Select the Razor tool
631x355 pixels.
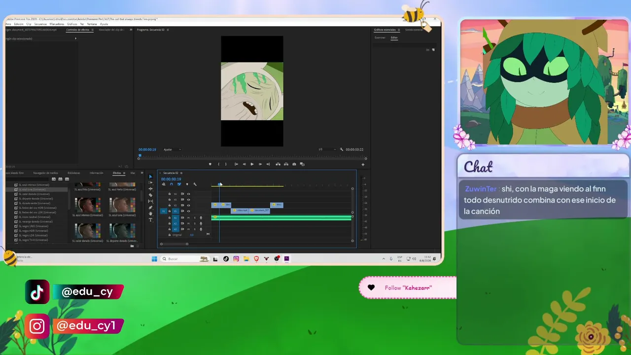[151, 195]
